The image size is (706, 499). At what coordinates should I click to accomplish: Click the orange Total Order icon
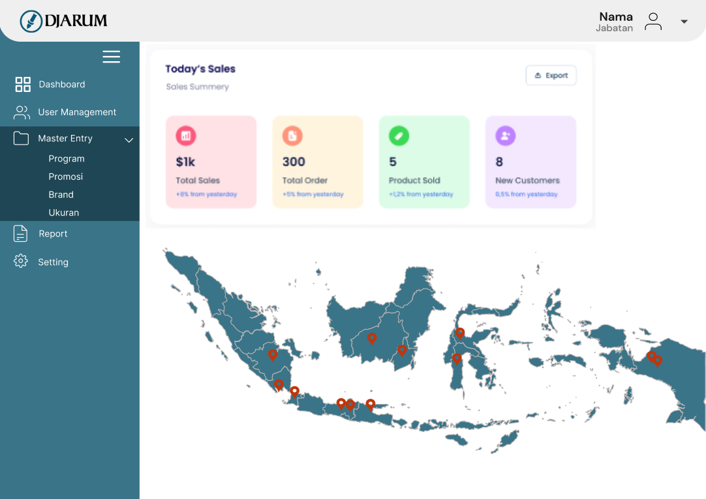point(292,135)
